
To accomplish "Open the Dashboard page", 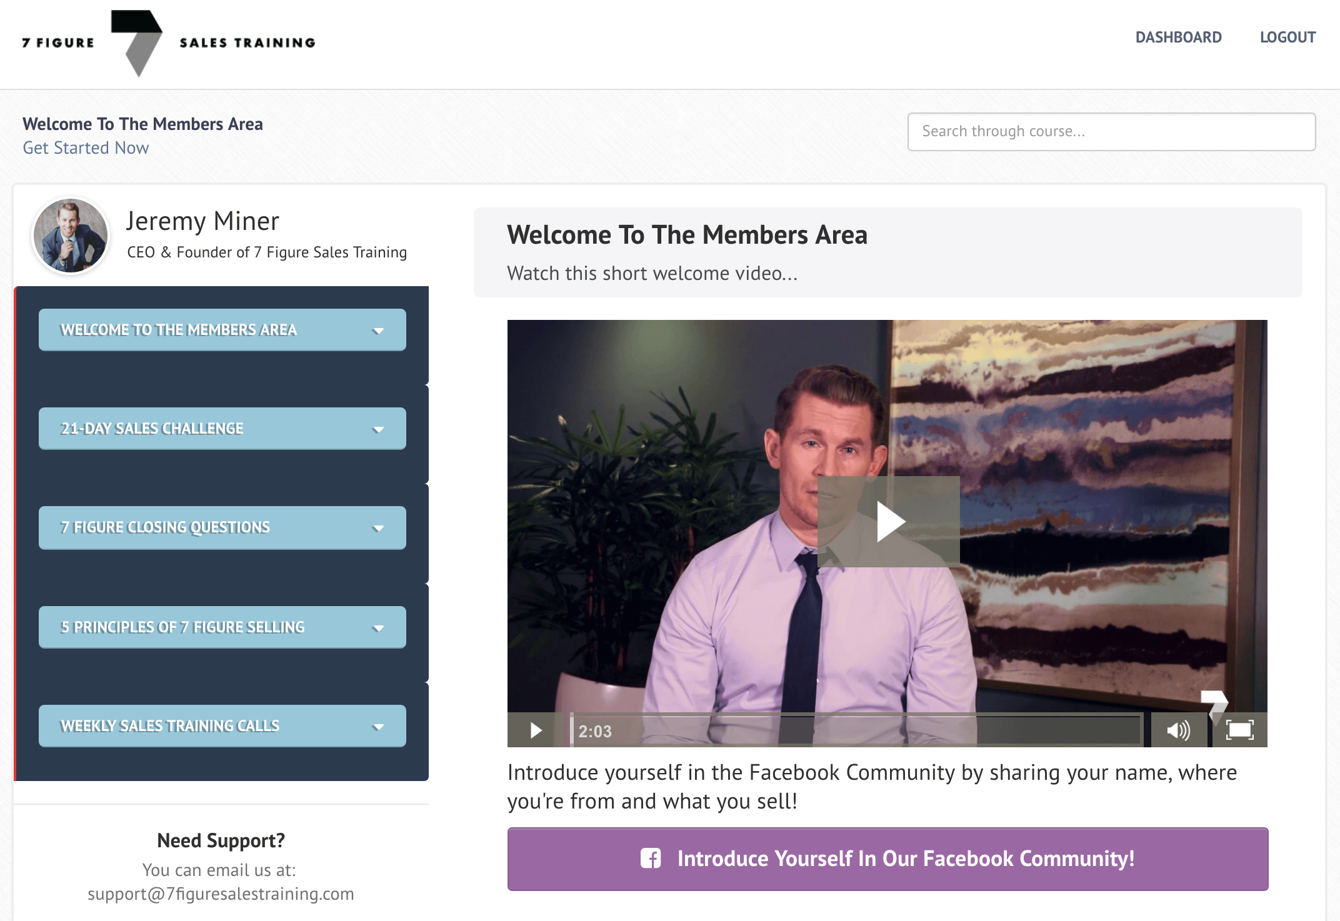I will tap(1178, 37).
